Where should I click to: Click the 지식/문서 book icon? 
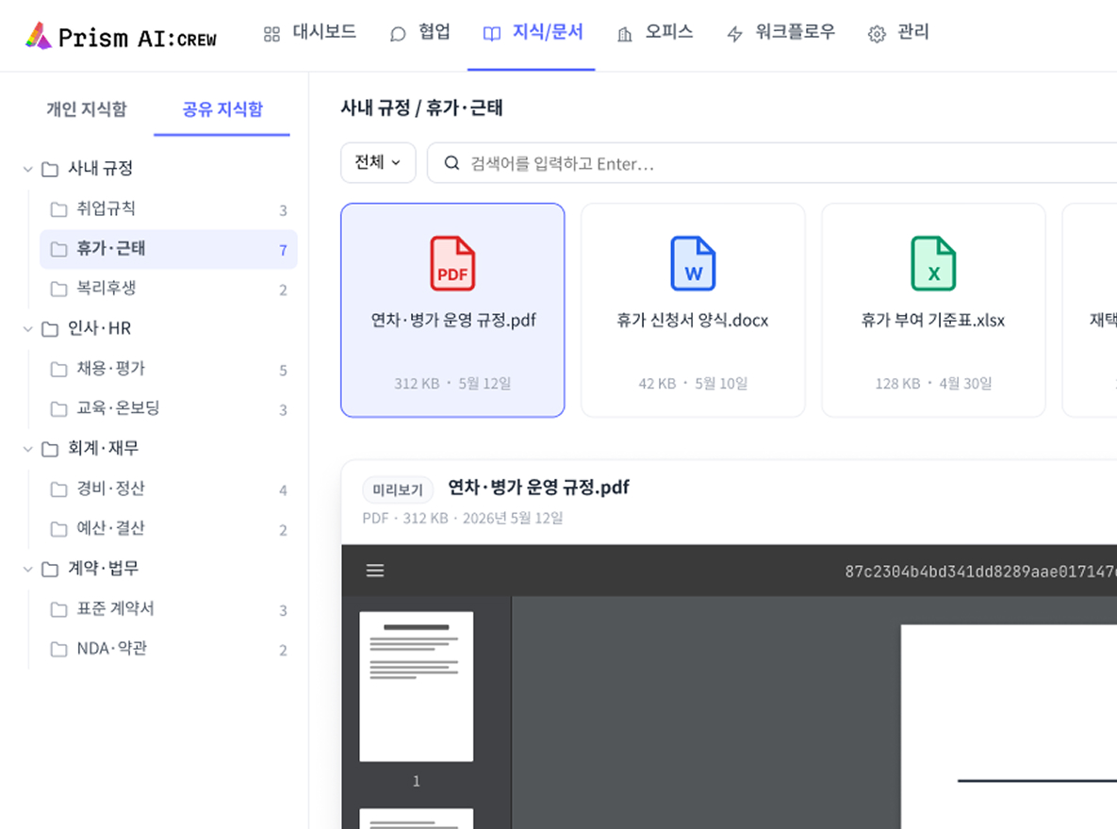(x=491, y=34)
